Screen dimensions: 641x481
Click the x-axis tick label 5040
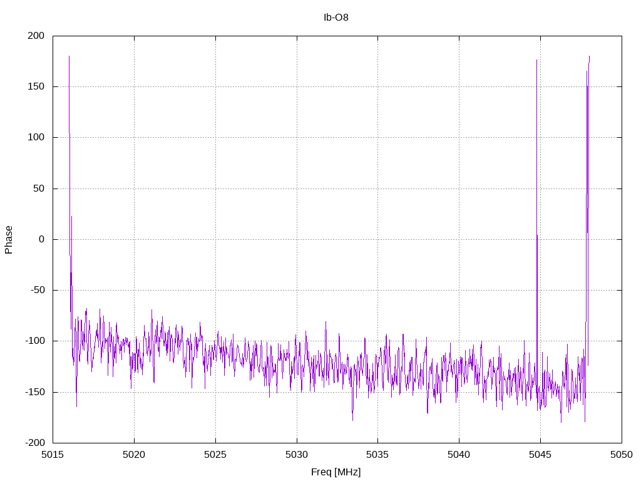pyautogui.click(x=459, y=455)
